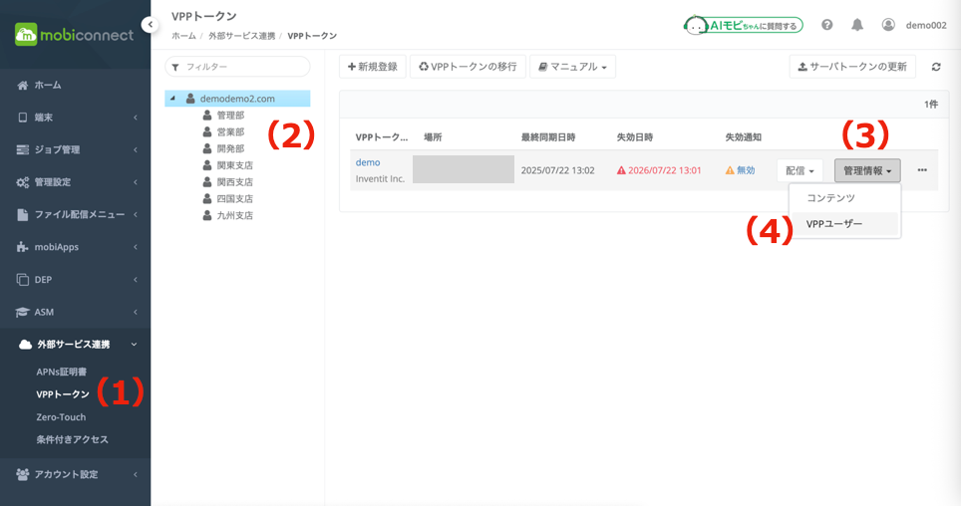Expand the ジョブ管理 sidebar menu
Image resolution: width=961 pixels, height=506 pixels.
tap(135, 149)
